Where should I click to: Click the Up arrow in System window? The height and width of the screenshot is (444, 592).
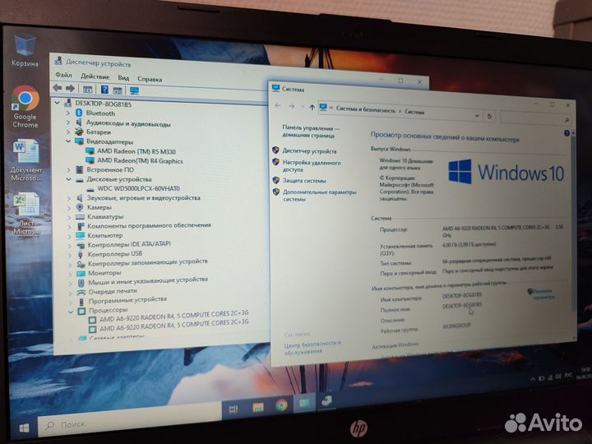[312, 107]
